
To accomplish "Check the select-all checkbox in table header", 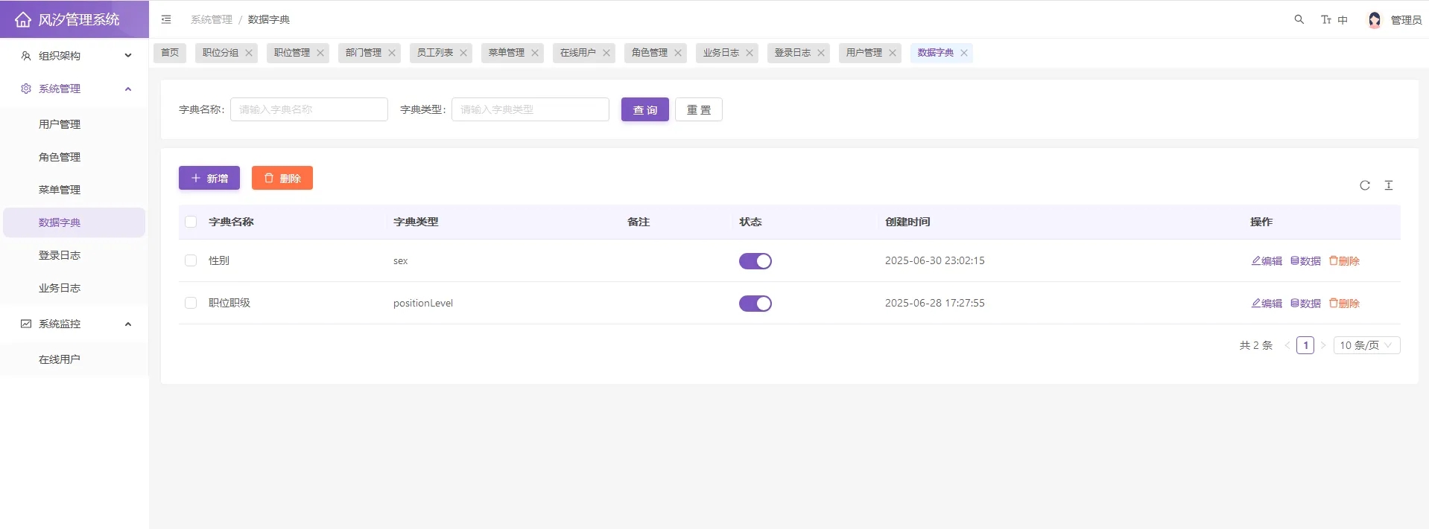I will click(191, 222).
